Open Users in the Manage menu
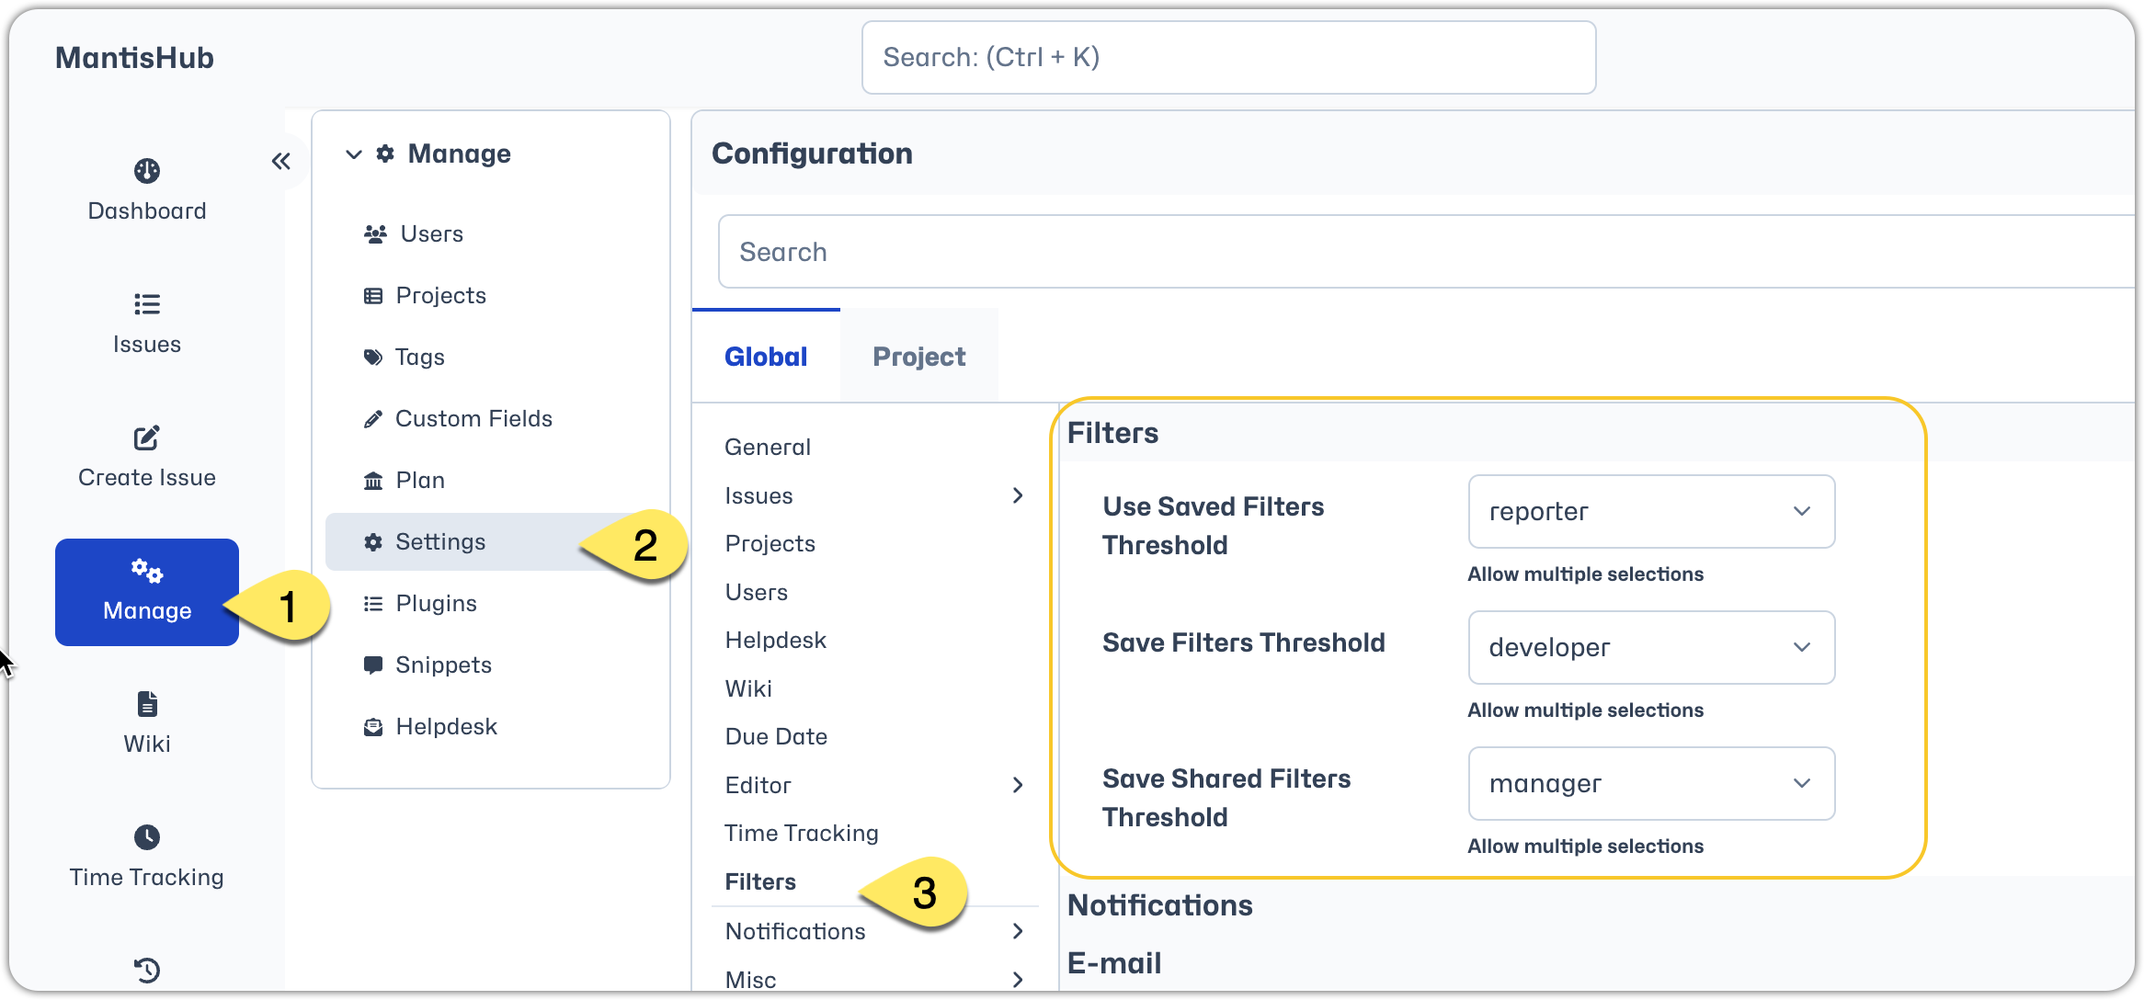The width and height of the screenshot is (2144, 1000). point(432,234)
